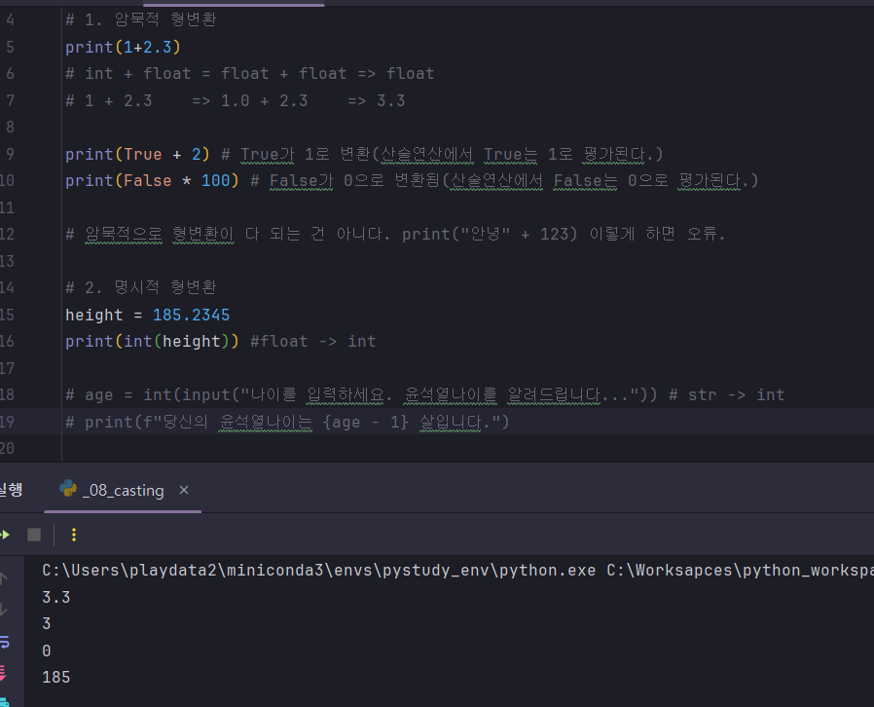
Task: Toggle scroll to end of console output
Action: 3,673
